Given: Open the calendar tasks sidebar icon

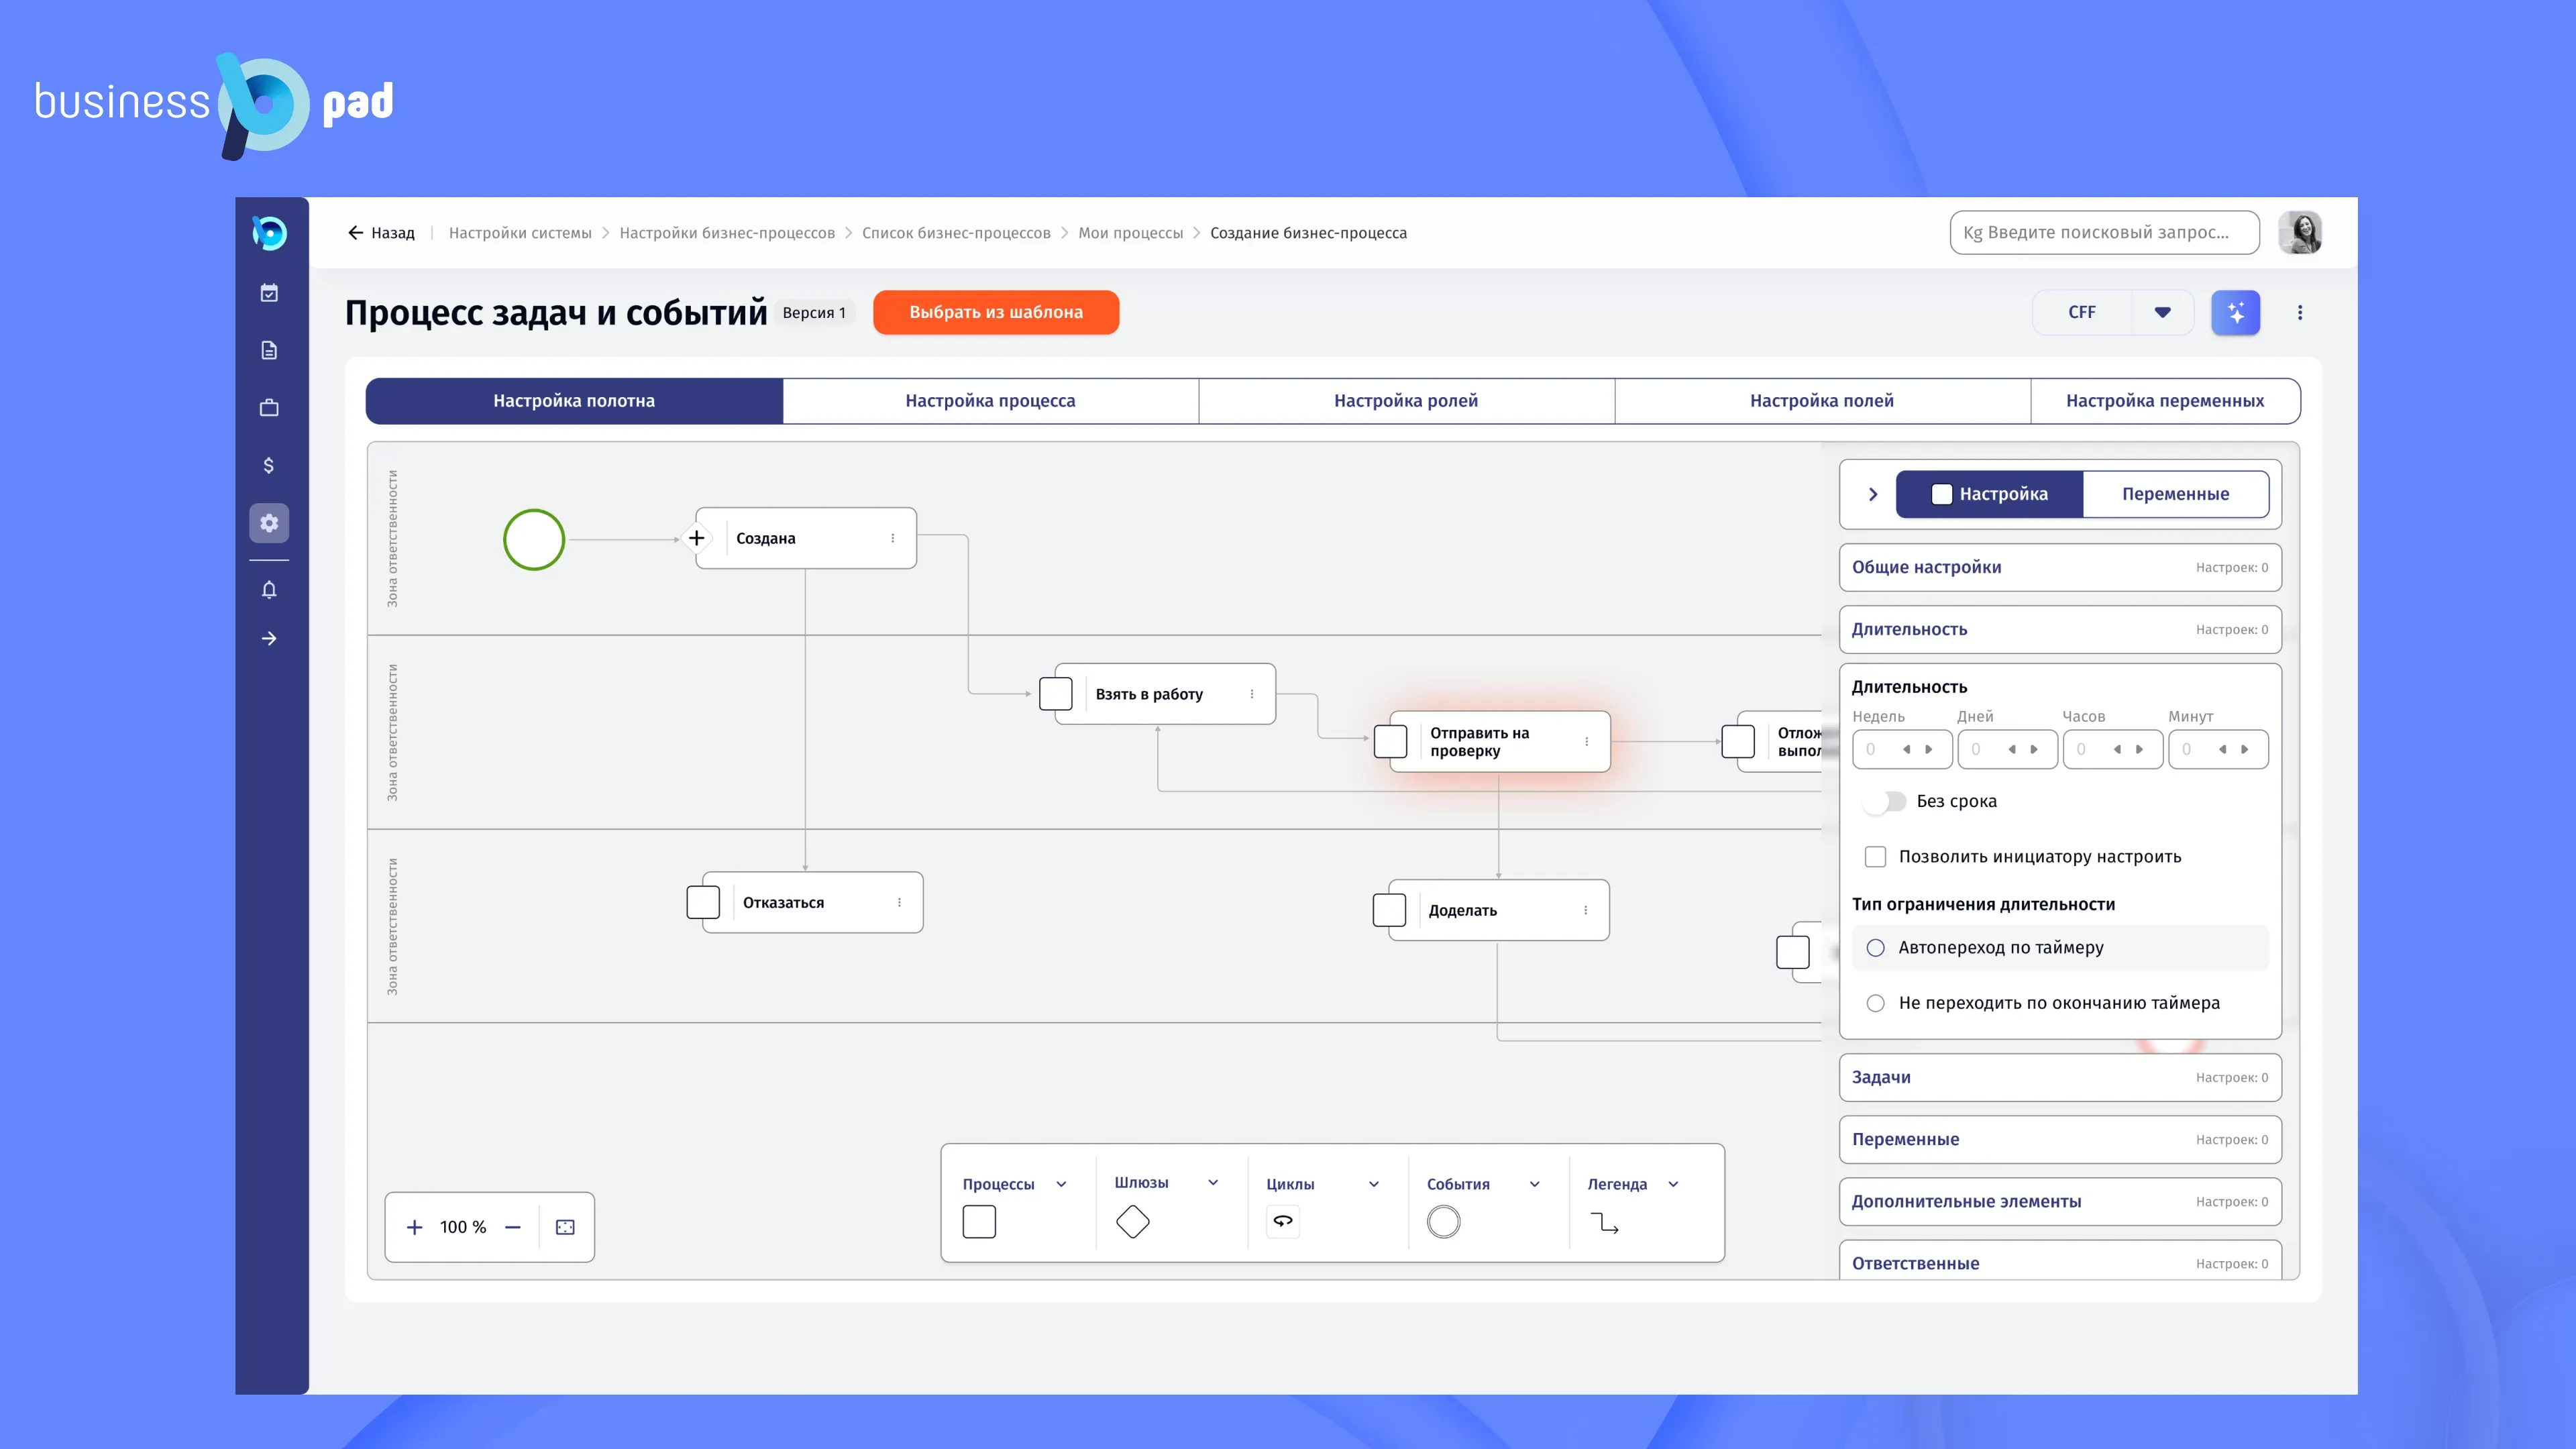Looking at the screenshot, I should click(x=269, y=292).
